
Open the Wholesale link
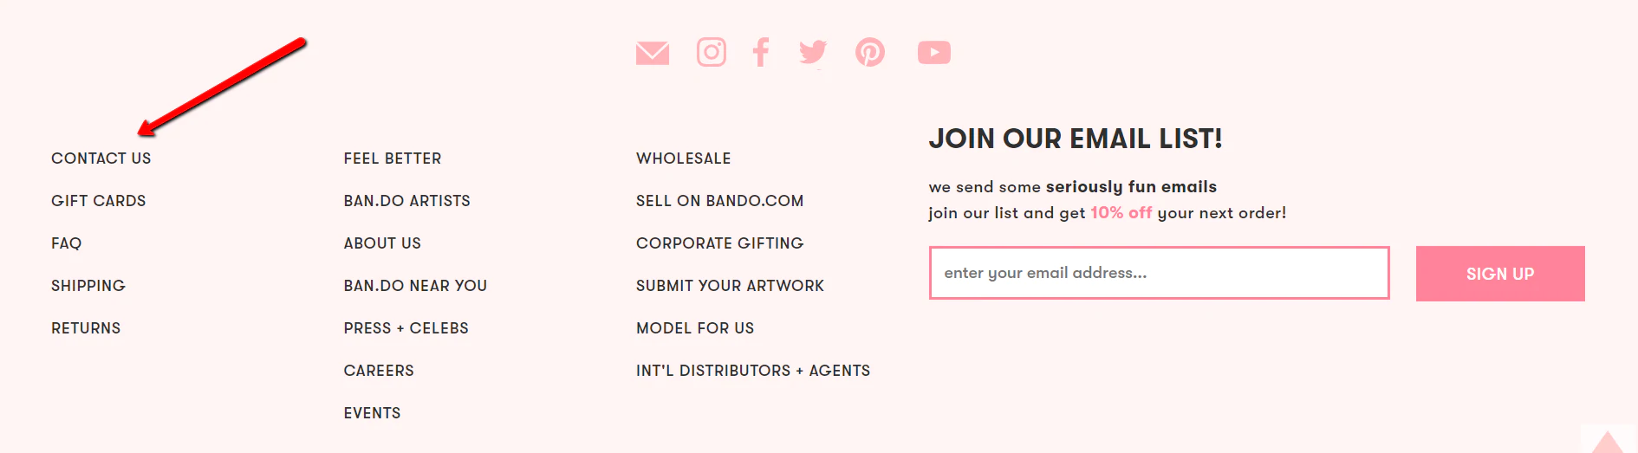683,159
